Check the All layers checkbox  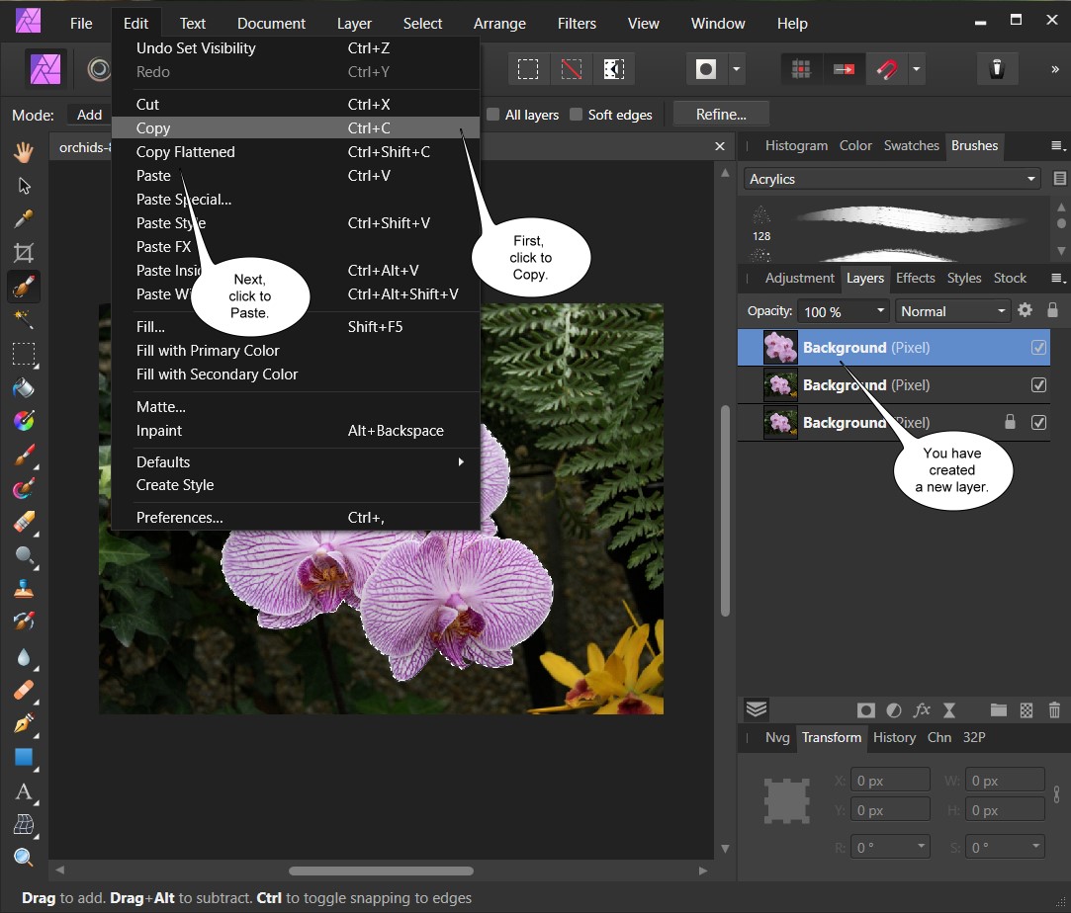(x=493, y=115)
